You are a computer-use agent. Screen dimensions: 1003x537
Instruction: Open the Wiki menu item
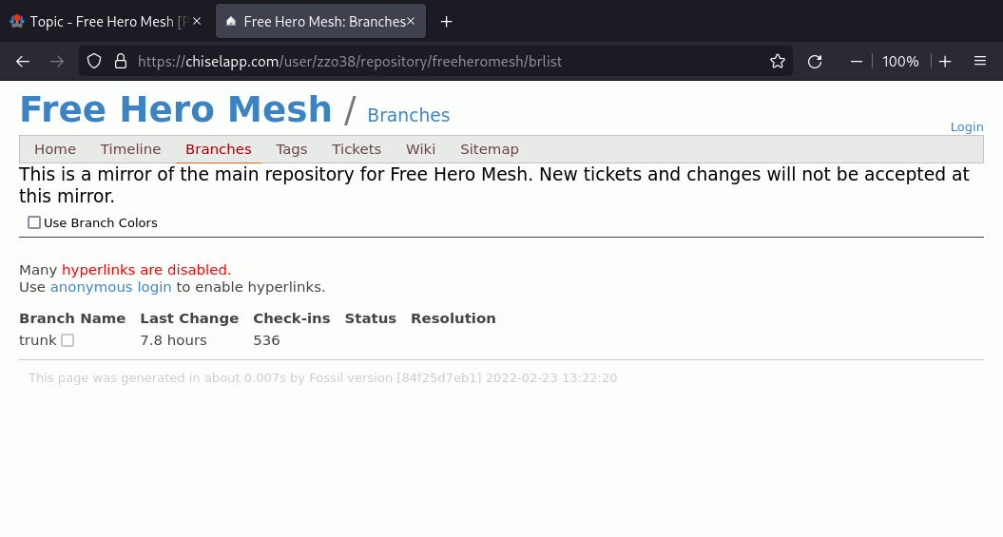(420, 149)
